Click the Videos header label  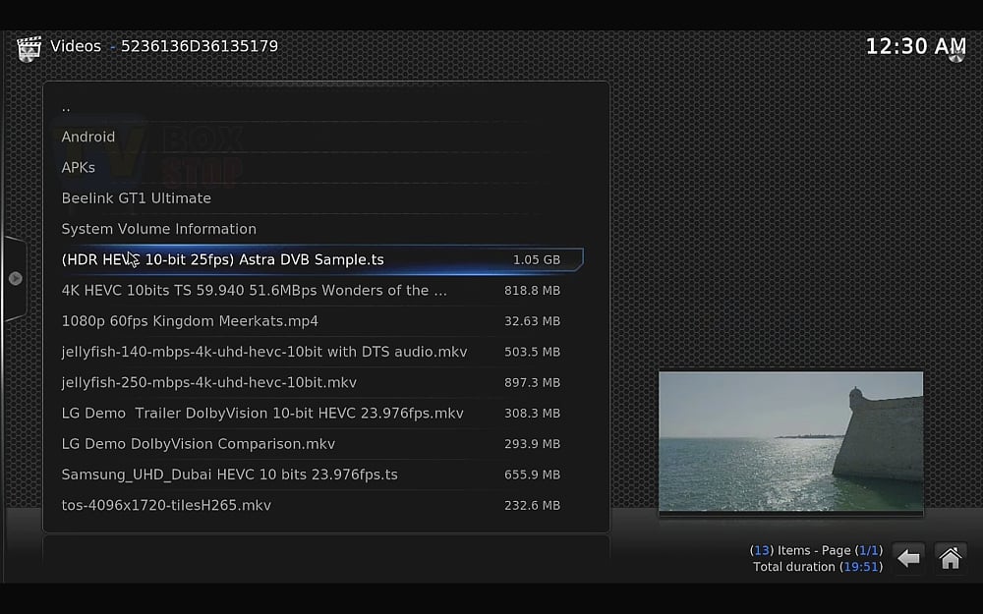coord(76,46)
